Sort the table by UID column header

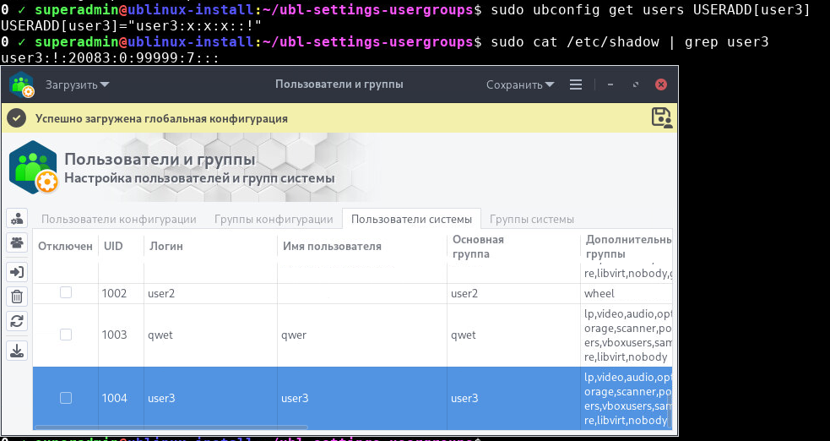coord(113,246)
